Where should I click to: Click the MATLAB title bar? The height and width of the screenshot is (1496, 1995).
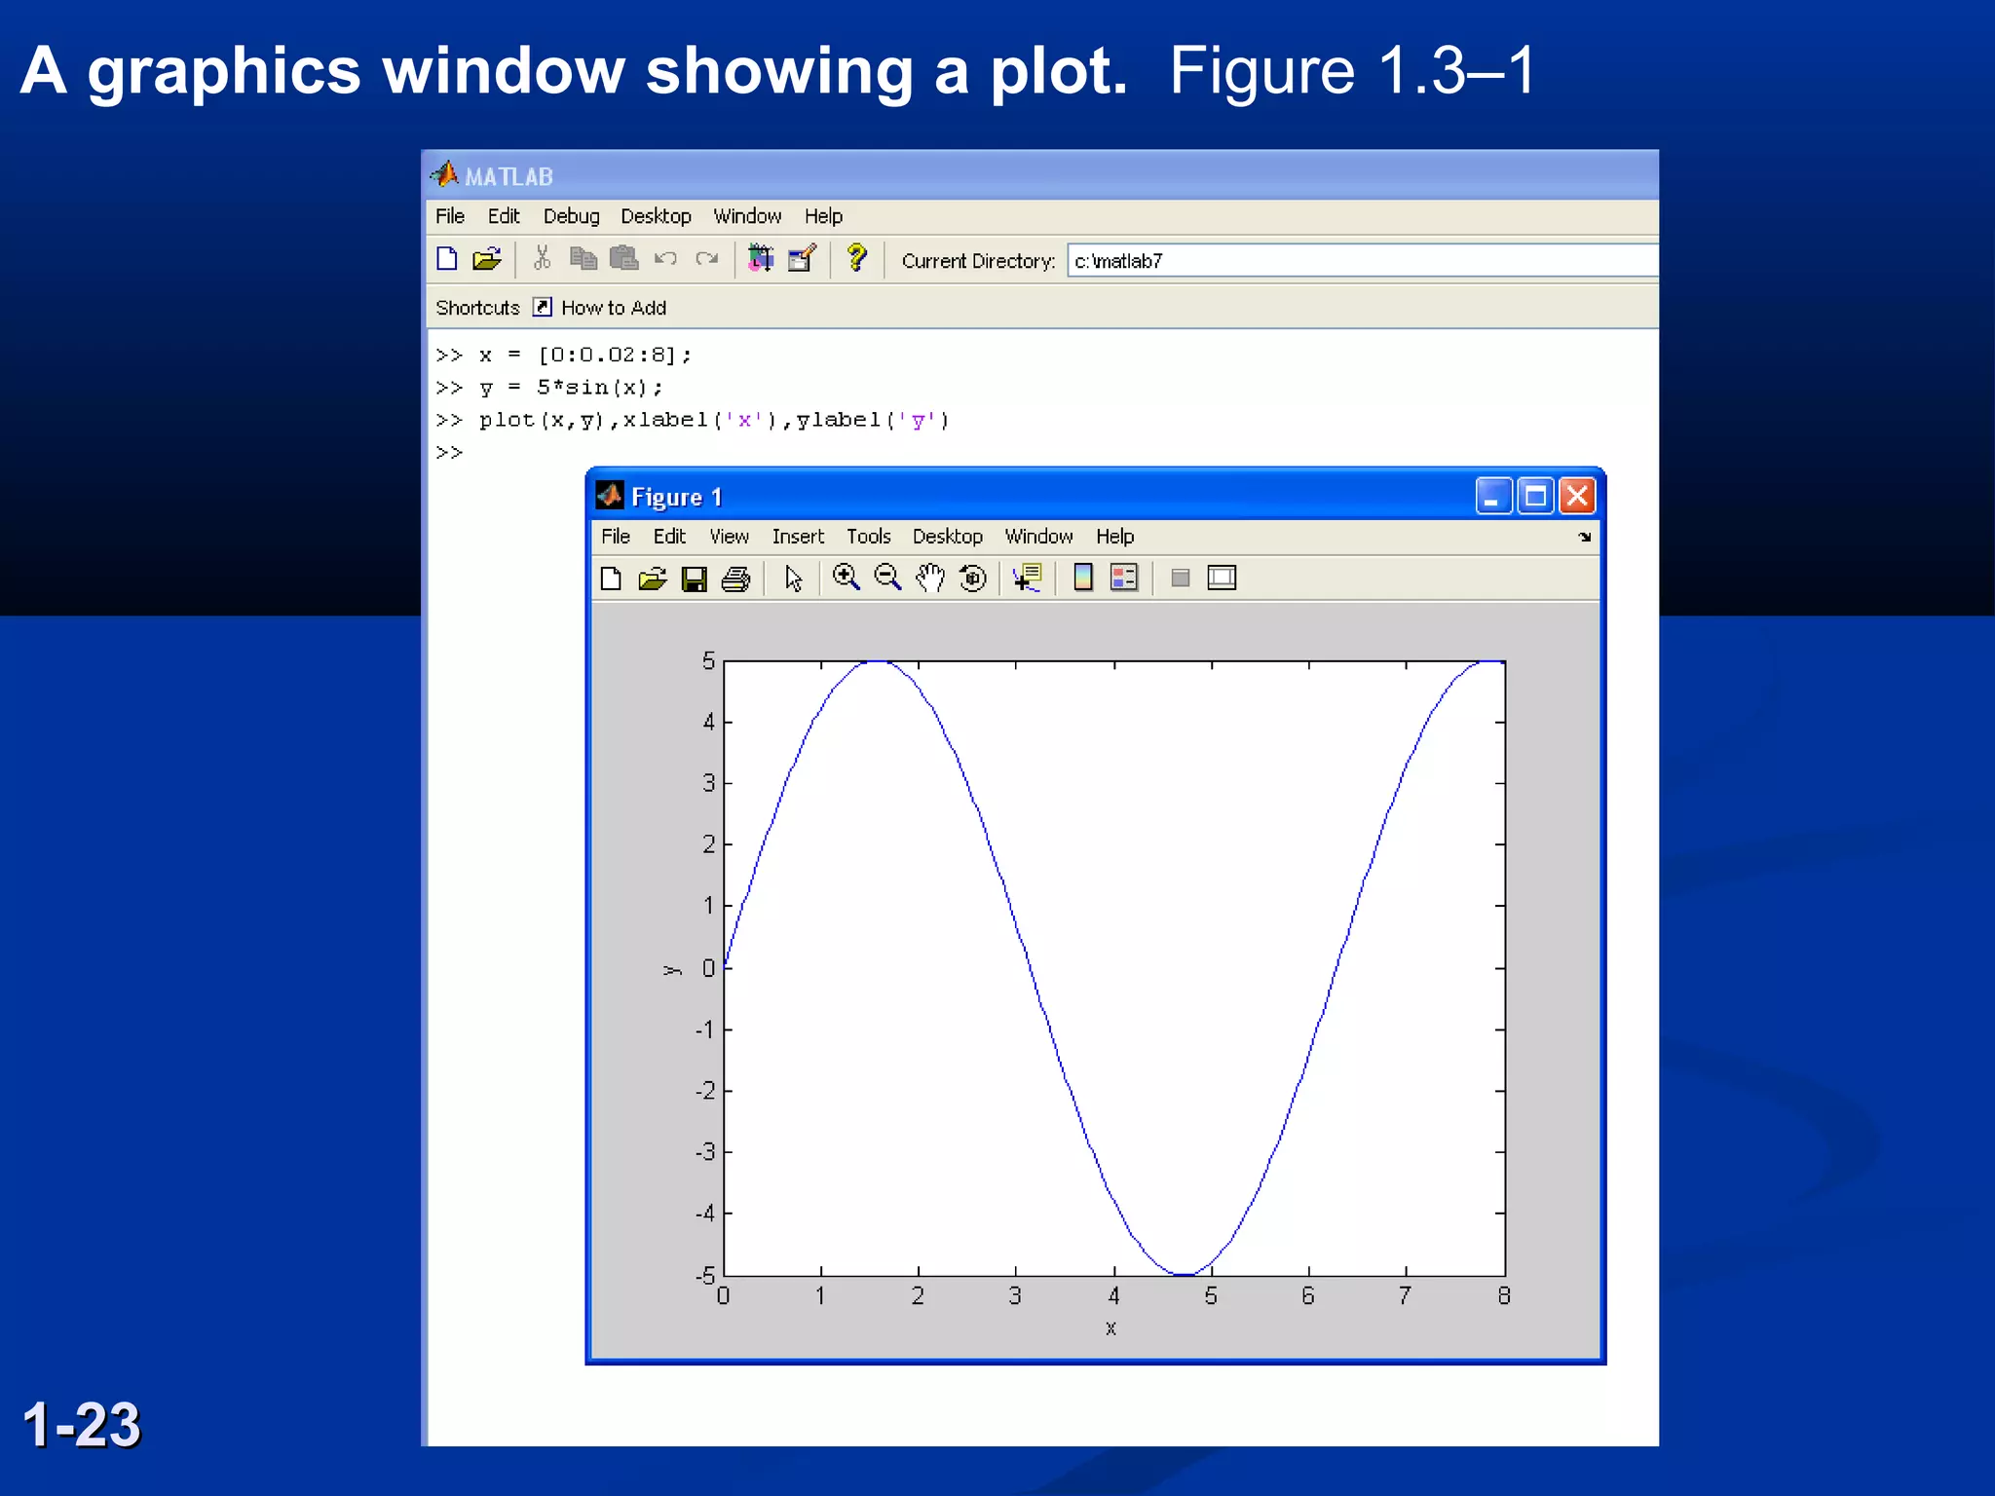point(1042,176)
